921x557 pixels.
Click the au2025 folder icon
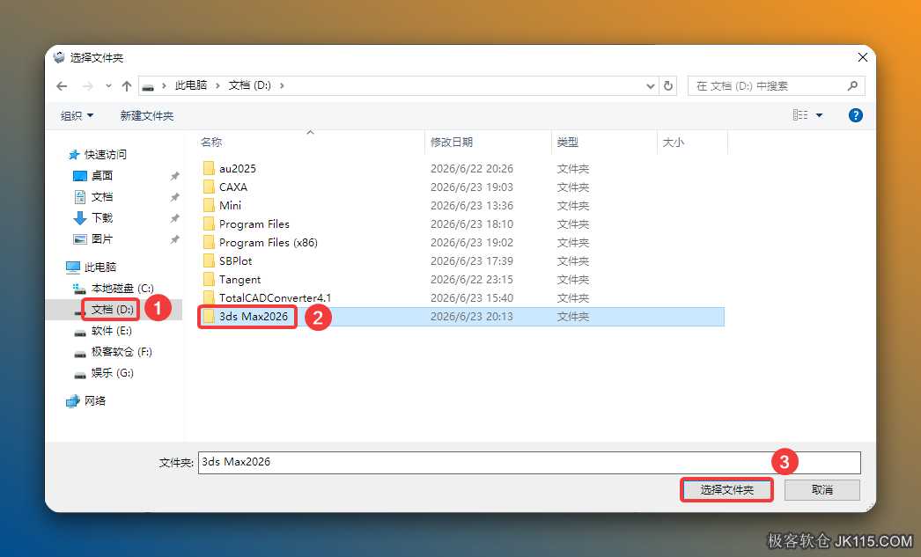pyautogui.click(x=209, y=168)
